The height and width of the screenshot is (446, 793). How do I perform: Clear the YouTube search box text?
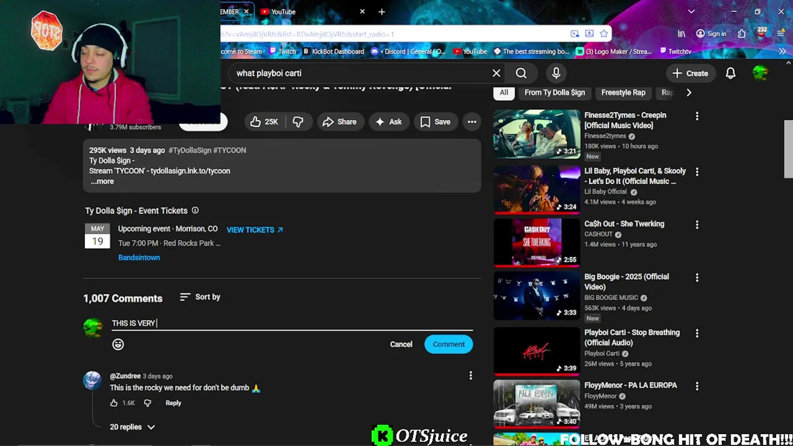(x=496, y=73)
